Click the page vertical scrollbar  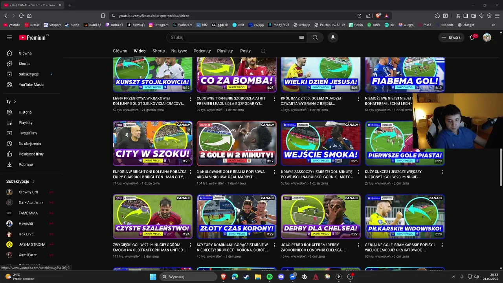point(501,168)
